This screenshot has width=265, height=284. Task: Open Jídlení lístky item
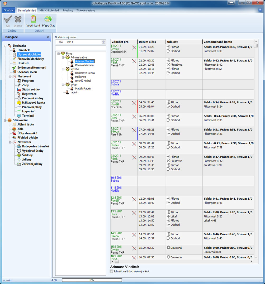click(x=26, y=124)
